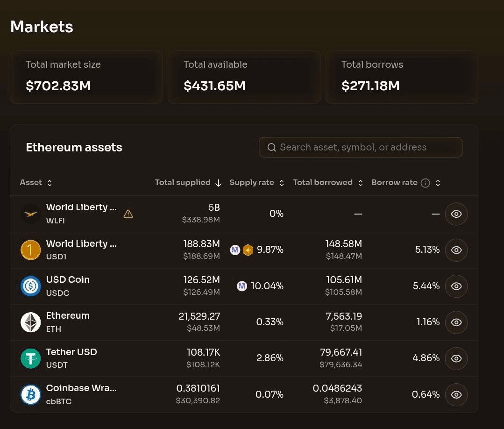The height and width of the screenshot is (429, 504).
Task: Click the 2.86% supply rate value
Action: [x=270, y=358]
